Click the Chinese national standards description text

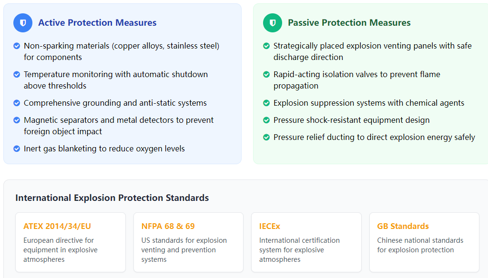(x=420, y=245)
